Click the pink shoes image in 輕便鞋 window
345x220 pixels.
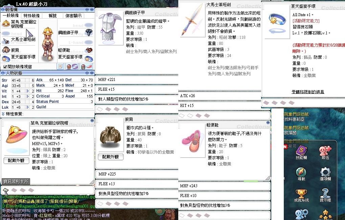[191, 140]
